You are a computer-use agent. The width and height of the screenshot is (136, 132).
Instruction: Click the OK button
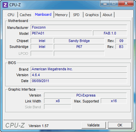(120, 125)
